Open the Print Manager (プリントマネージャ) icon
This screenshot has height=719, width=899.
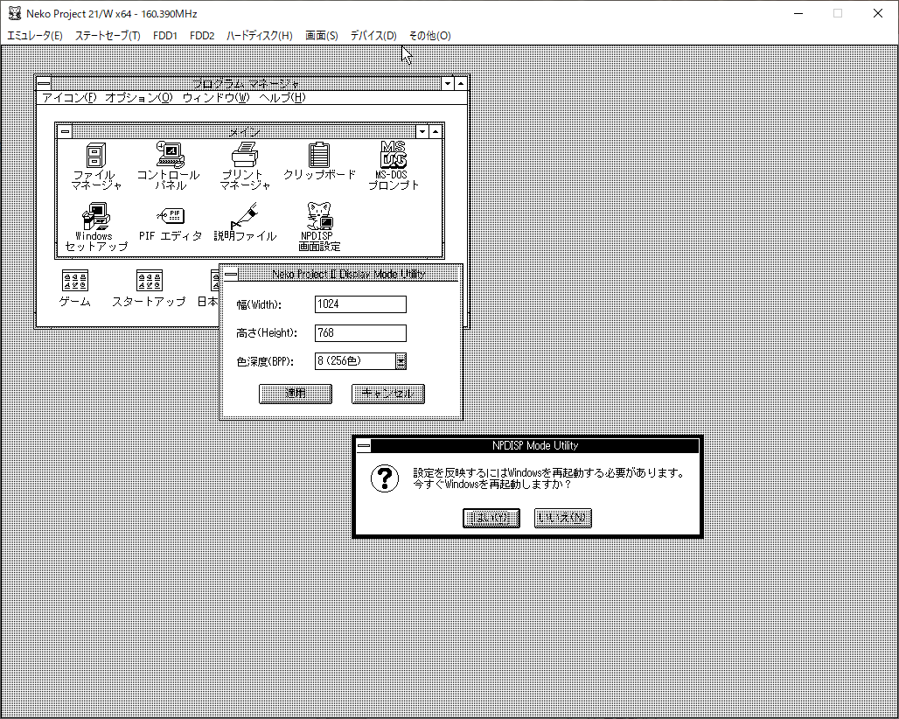(x=245, y=155)
